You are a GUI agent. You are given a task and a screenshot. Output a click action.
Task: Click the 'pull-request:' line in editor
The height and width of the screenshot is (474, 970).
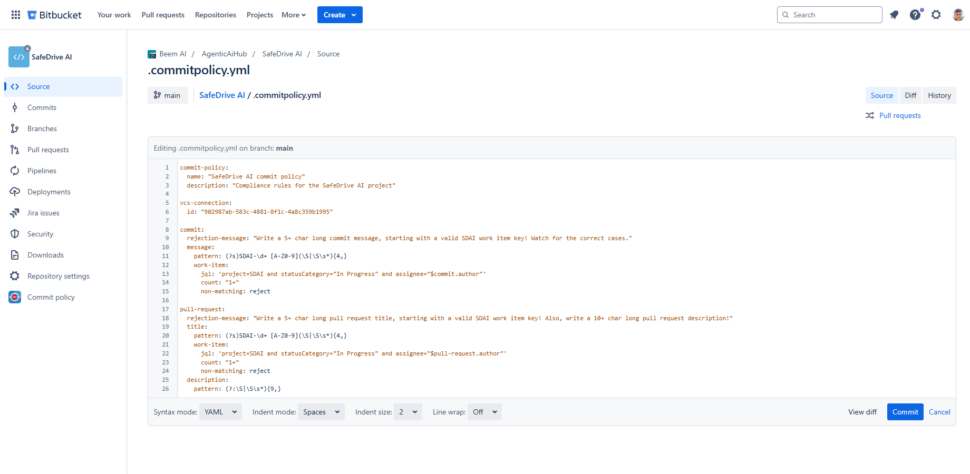pos(202,309)
